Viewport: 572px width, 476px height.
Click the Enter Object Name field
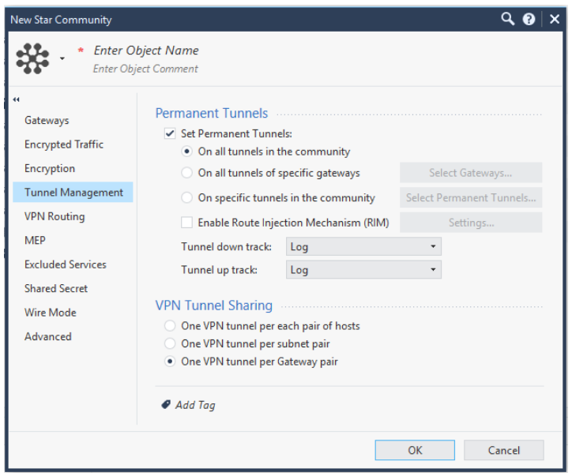[x=146, y=51]
